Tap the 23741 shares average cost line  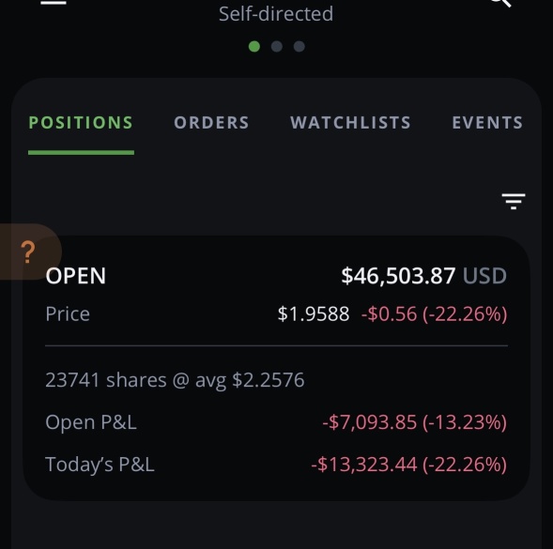[x=175, y=380]
